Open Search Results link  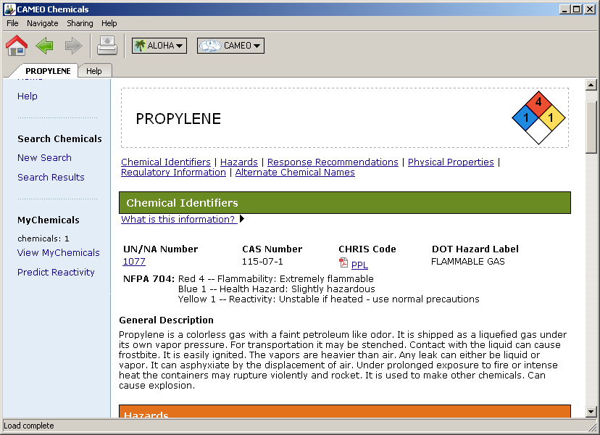tap(51, 178)
